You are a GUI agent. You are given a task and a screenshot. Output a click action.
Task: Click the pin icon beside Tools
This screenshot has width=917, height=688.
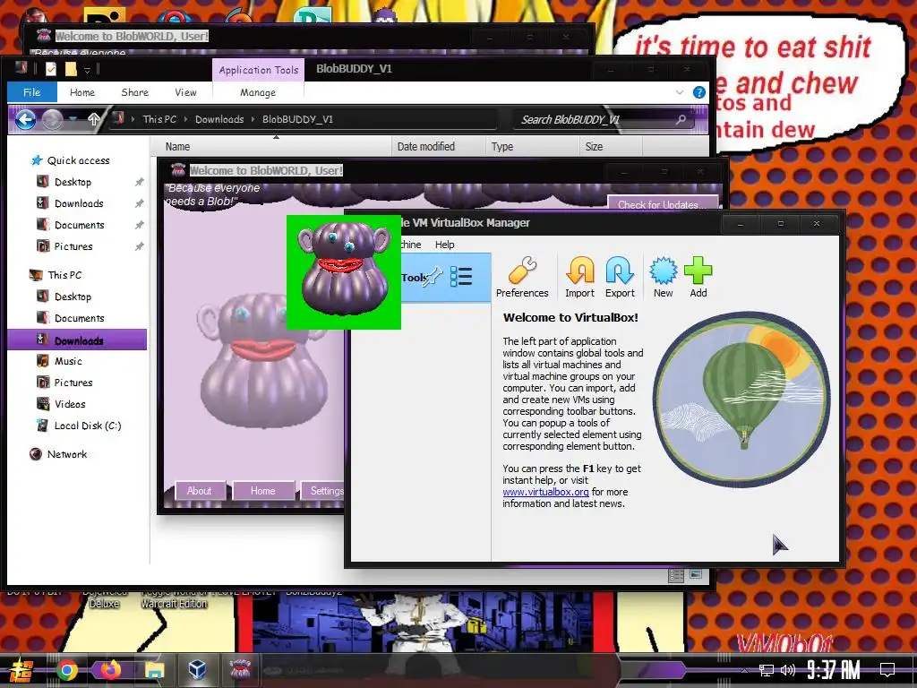[x=433, y=277]
